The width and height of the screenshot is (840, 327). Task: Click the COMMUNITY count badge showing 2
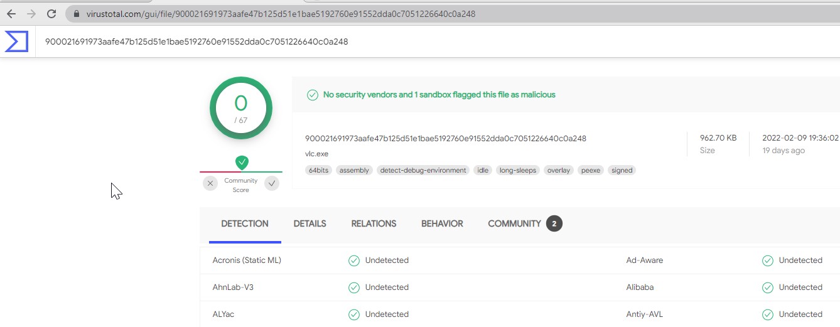click(x=554, y=223)
